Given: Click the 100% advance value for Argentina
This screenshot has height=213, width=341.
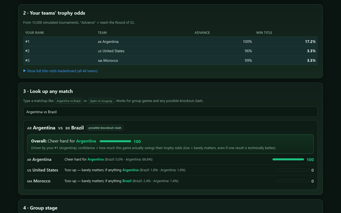Looking at the screenshot, I should (247, 42).
